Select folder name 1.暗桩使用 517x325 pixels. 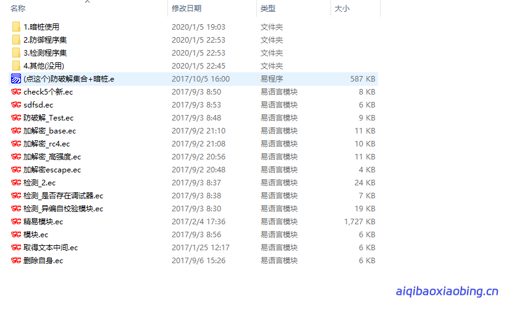point(41,27)
